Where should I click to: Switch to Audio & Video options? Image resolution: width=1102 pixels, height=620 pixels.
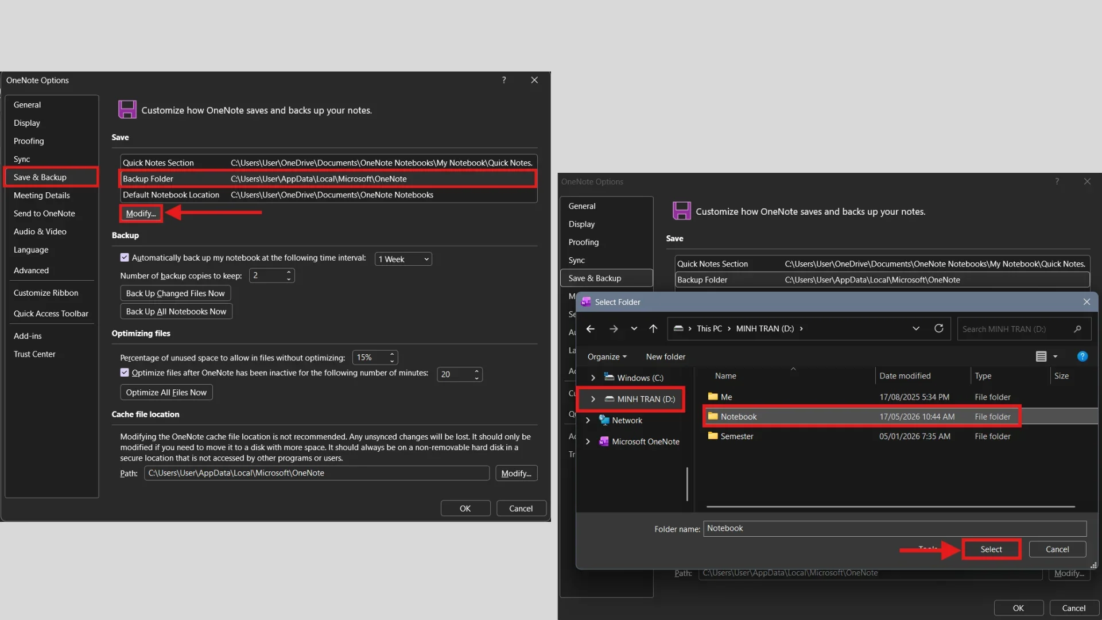coord(40,231)
